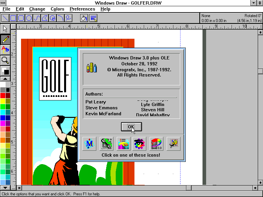263x197 pixels.
Task: Click the ruler origin corner box
Action: coord(13,27)
